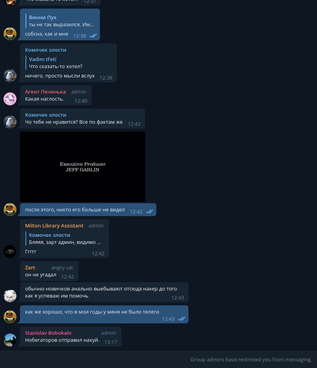This screenshot has height=368, width=317.
Task: Click the Zart sender name
Action: tap(30, 267)
